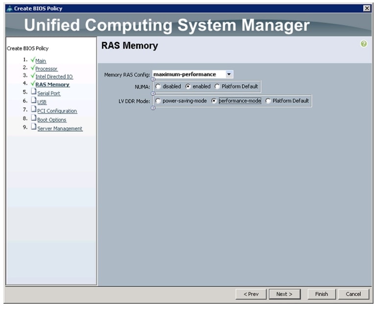Select Platform Default for LV DDR Mode

coord(268,101)
